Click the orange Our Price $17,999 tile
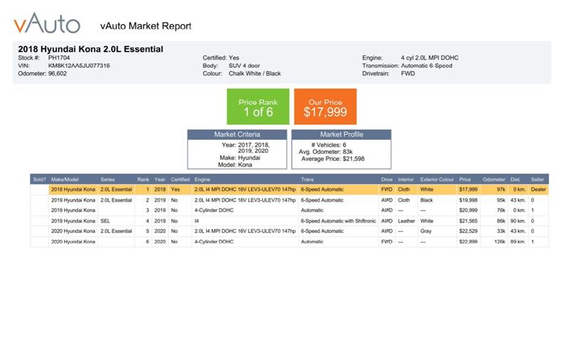This screenshot has height=337, width=569. click(325, 107)
